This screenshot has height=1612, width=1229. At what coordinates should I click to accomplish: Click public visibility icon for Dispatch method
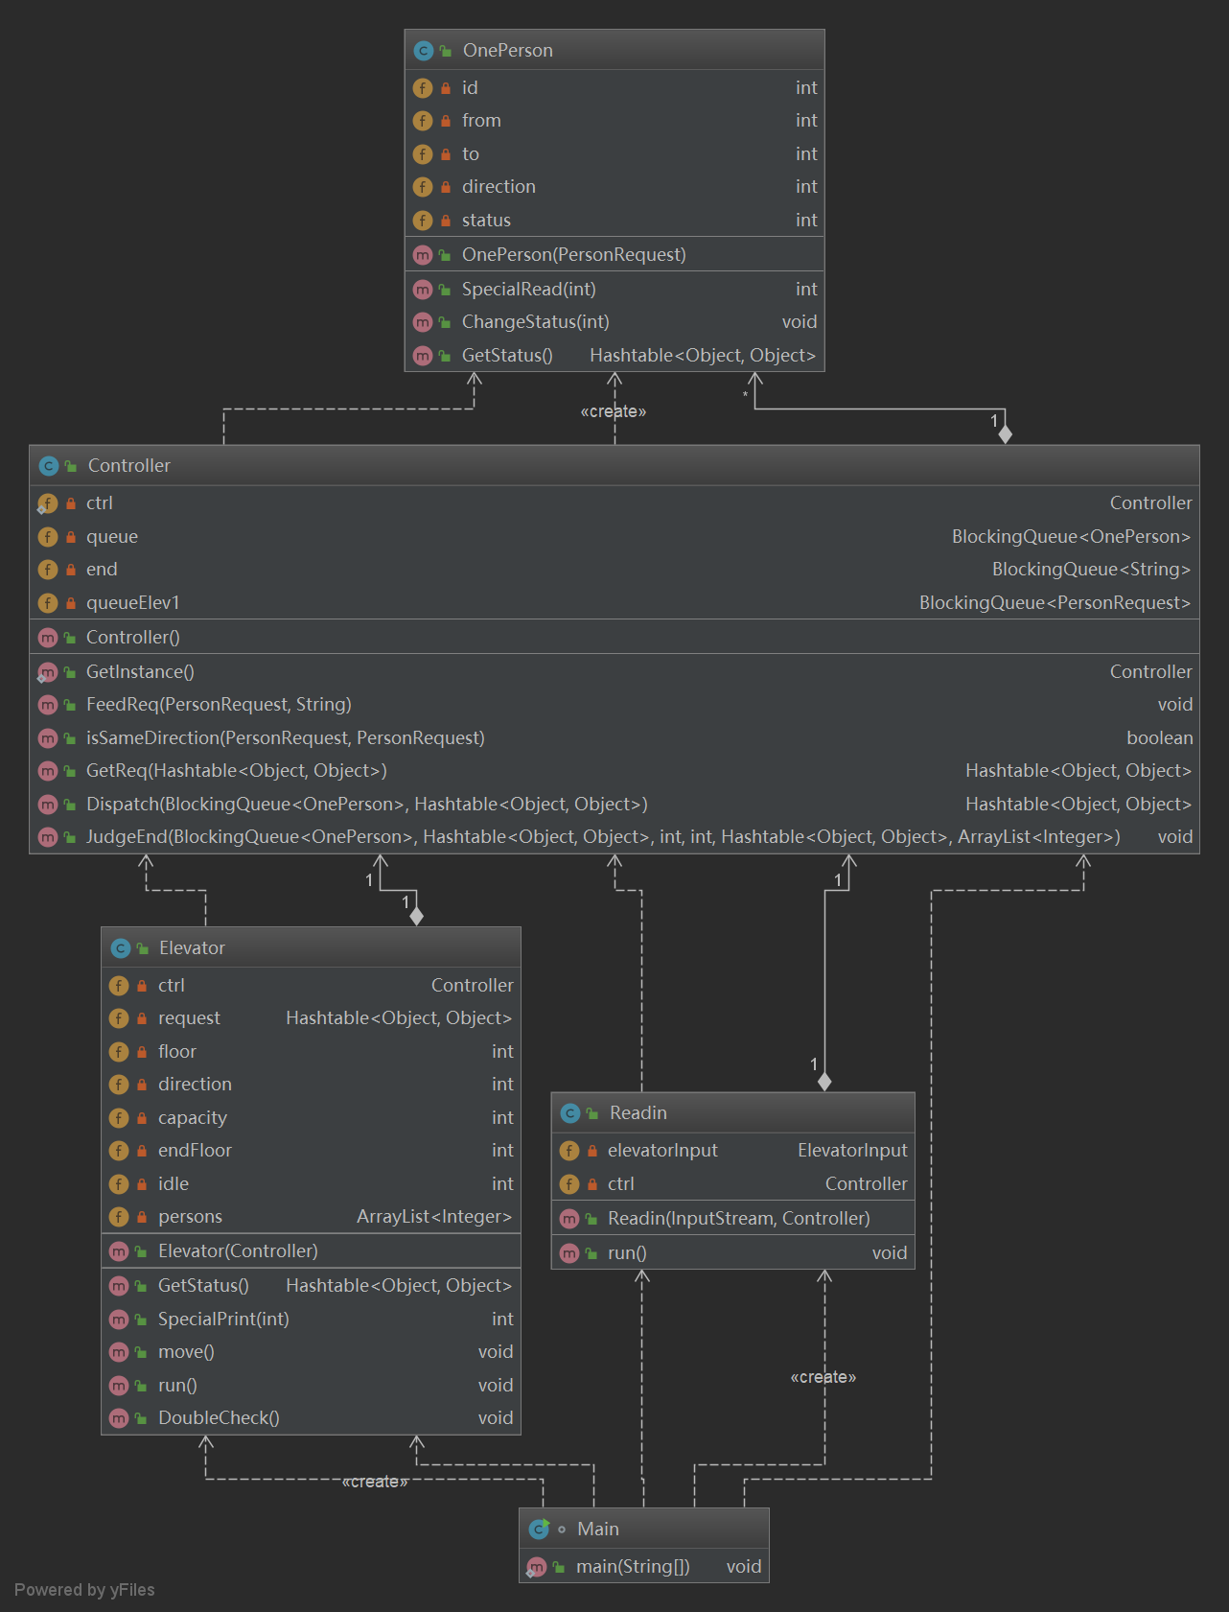(70, 804)
